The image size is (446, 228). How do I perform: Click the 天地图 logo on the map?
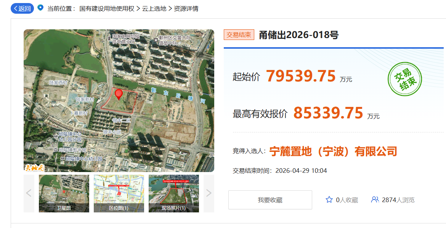coord(34,167)
